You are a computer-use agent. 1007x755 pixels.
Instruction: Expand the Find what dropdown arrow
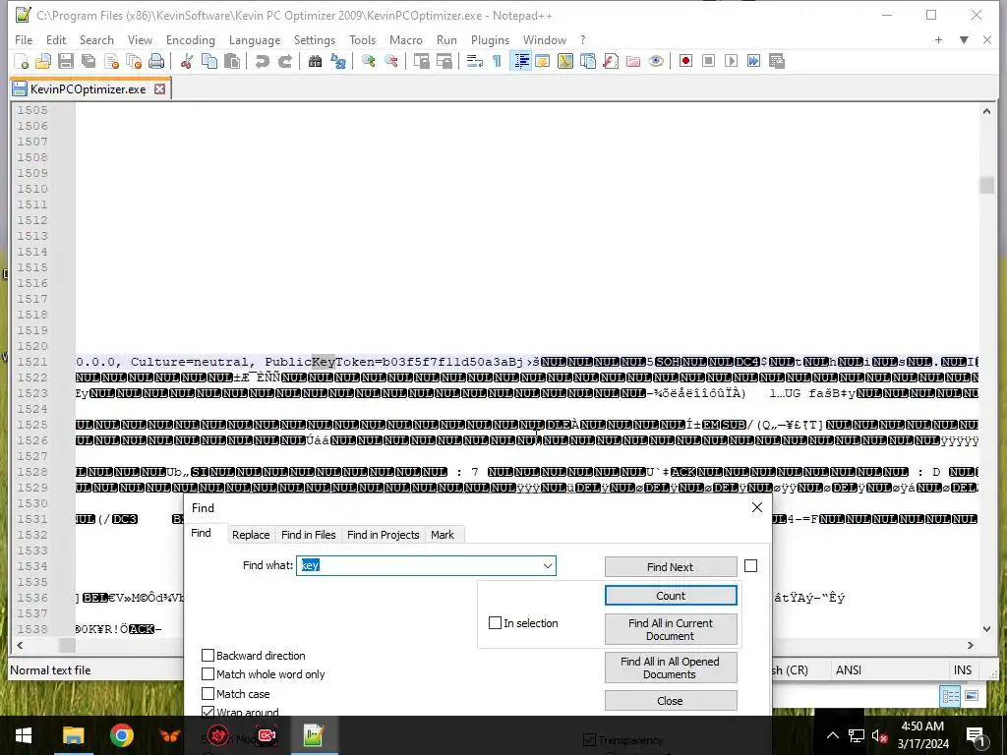(547, 565)
